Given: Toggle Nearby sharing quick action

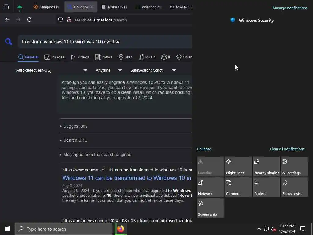Looking at the screenshot, I should 267,166.
